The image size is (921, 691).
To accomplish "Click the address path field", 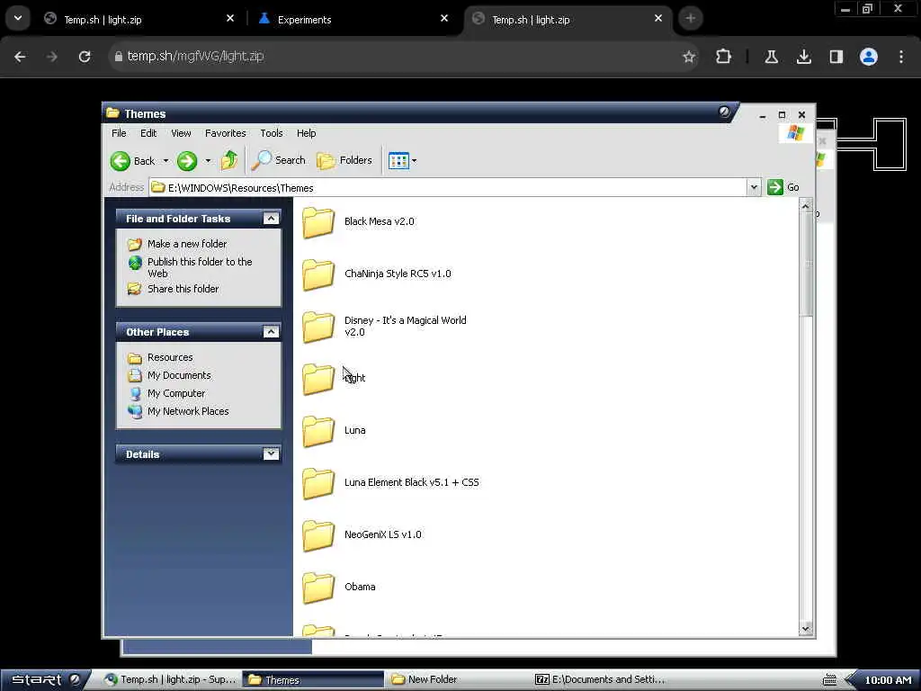I will coord(448,187).
